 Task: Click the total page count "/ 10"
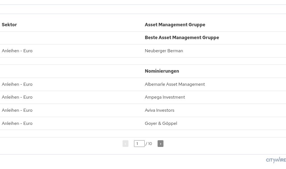pyautogui.click(x=149, y=144)
